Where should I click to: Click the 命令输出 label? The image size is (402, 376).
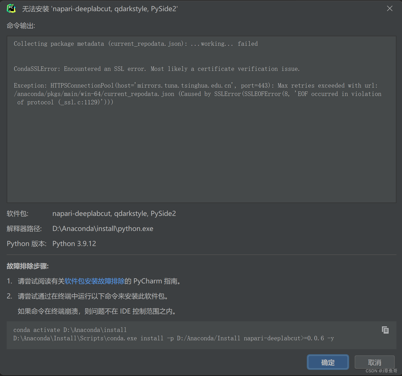click(x=21, y=26)
